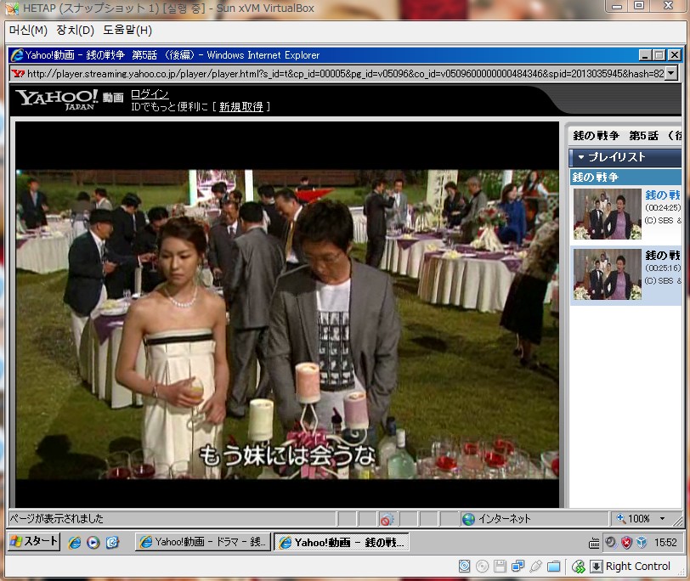Click VirtualBox USB devices status icon

tap(535, 566)
